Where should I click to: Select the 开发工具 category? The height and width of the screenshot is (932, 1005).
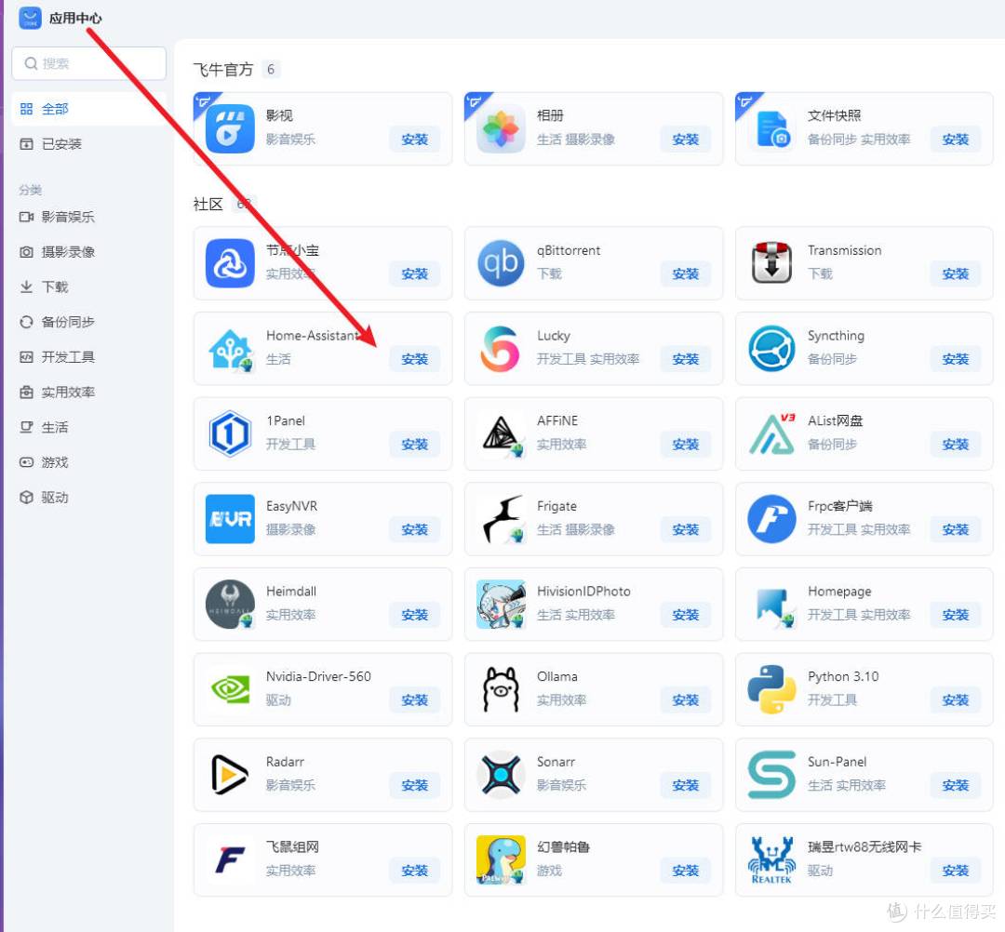[x=88, y=357]
